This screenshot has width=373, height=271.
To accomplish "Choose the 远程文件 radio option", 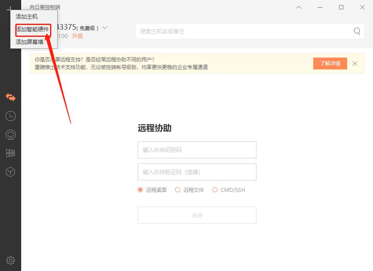I will tap(177, 190).
